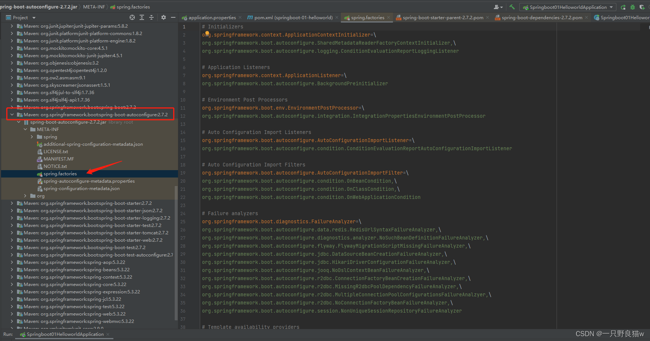Click IntegrationPropertiesEnvironmentPostProcessor line

click(343, 116)
